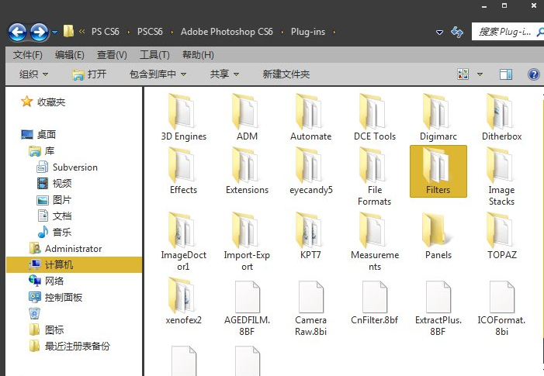The width and height of the screenshot is (544, 376).
Task: Select 计算机 in the navigation pane
Action: (74, 265)
